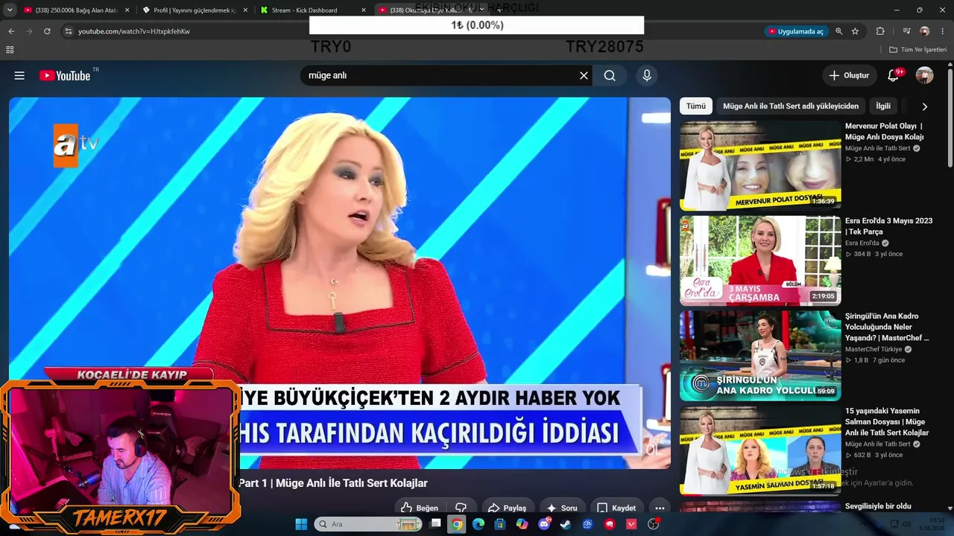Open the apps grid in the bookmarks bar
Image resolution: width=954 pixels, height=536 pixels.
tap(10, 50)
